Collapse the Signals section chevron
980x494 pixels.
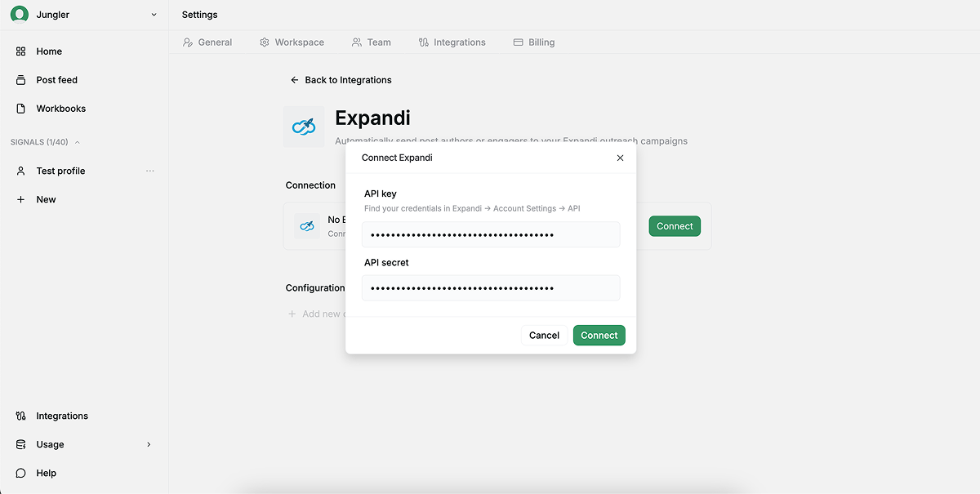pyautogui.click(x=78, y=142)
